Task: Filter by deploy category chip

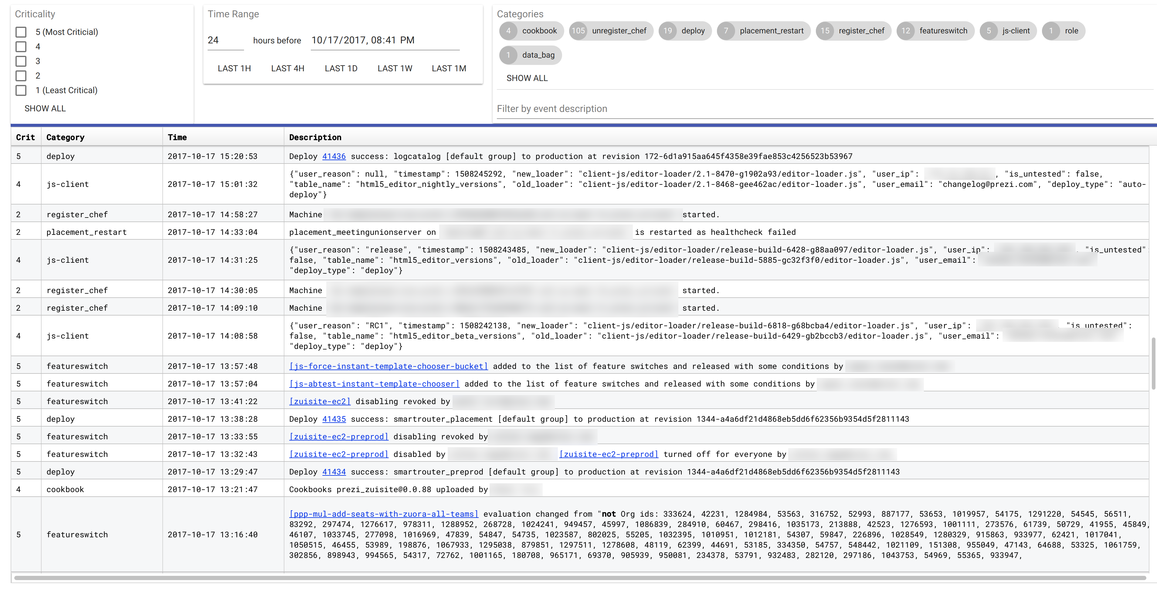Action: click(685, 31)
